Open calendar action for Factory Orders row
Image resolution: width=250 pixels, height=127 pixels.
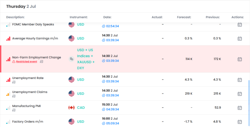(x=240, y=122)
